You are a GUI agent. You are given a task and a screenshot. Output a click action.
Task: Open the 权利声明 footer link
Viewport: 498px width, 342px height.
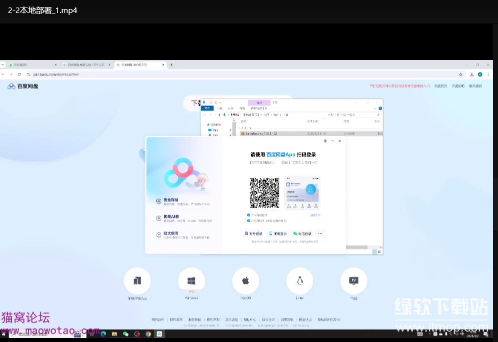pyautogui.click(x=213, y=320)
